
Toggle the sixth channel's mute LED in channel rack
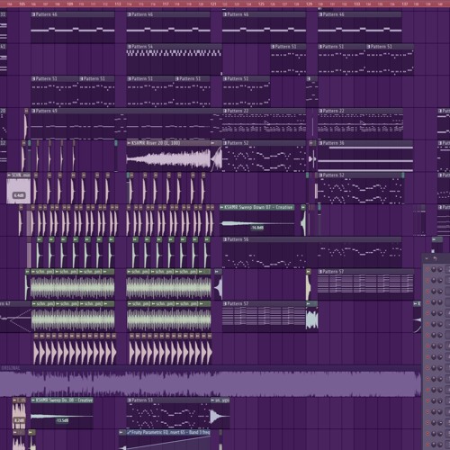(x=427, y=324)
